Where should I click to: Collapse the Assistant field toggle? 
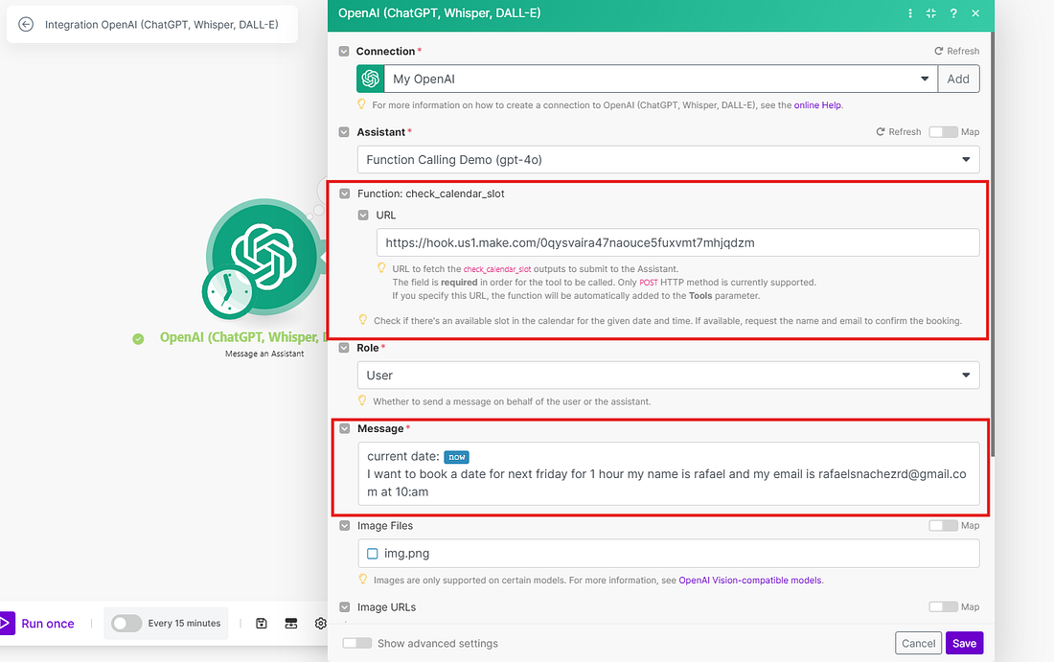click(x=344, y=132)
